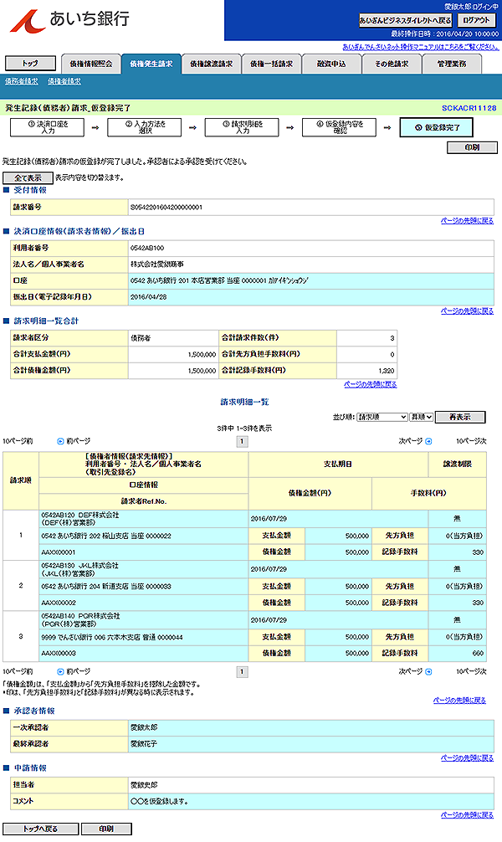Image resolution: width=502 pixels, height=842 pixels.
Task: Click the 最終承認者 value 愛銀花子
Action: click(143, 744)
